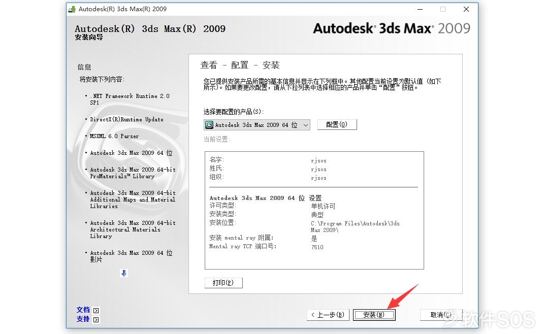Click the 'Architectural Materials Library' item

click(x=133, y=229)
